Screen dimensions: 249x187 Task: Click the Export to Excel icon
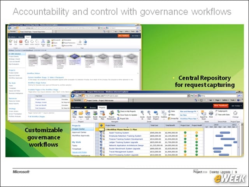point(203,113)
